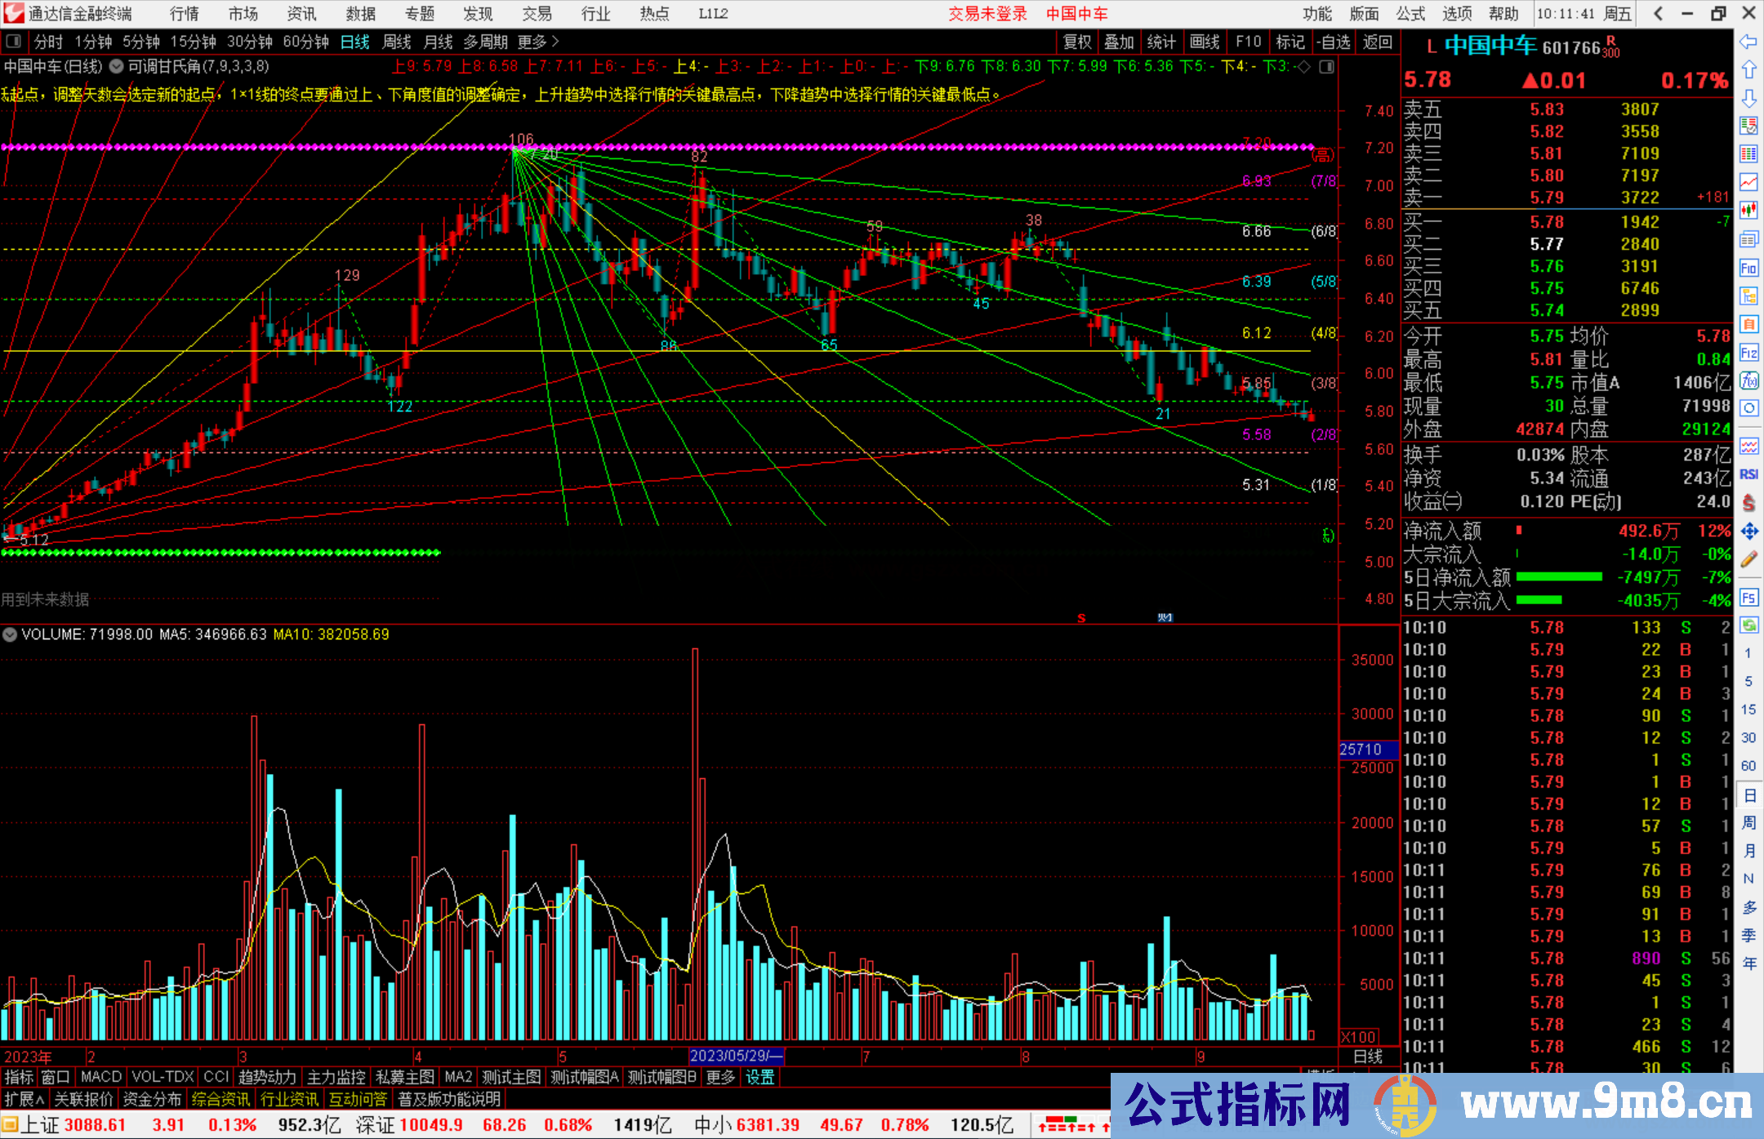The height and width of the screenshot is (1139, 1764).
Task: Click the f(x) formula icon in sidebar
Action: click(1748, 380)
